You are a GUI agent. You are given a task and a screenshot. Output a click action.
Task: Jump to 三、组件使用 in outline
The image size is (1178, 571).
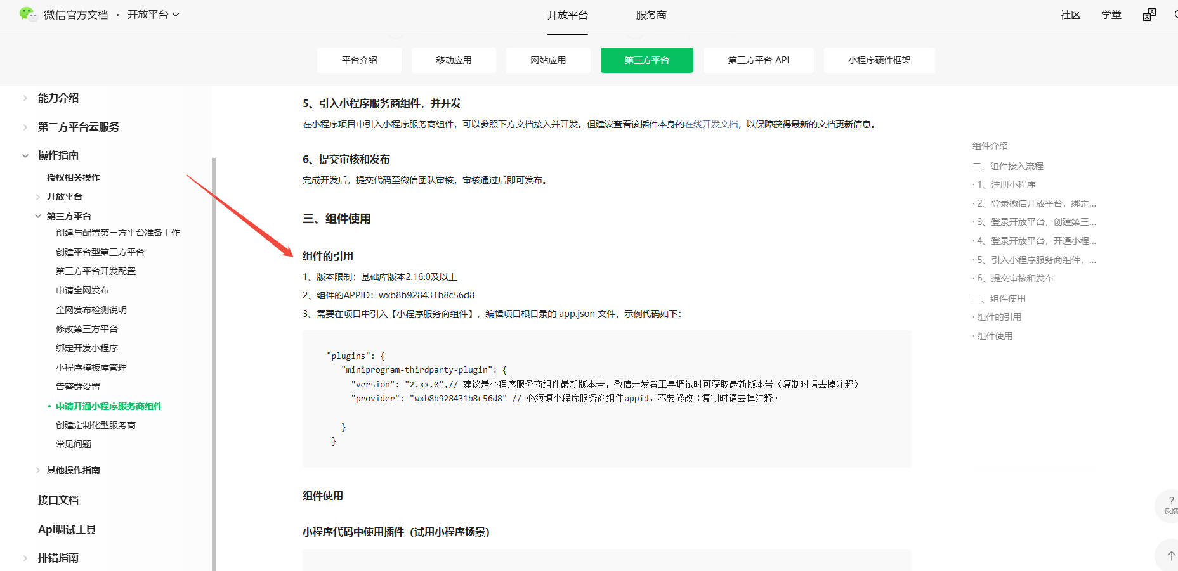[998, 298]
